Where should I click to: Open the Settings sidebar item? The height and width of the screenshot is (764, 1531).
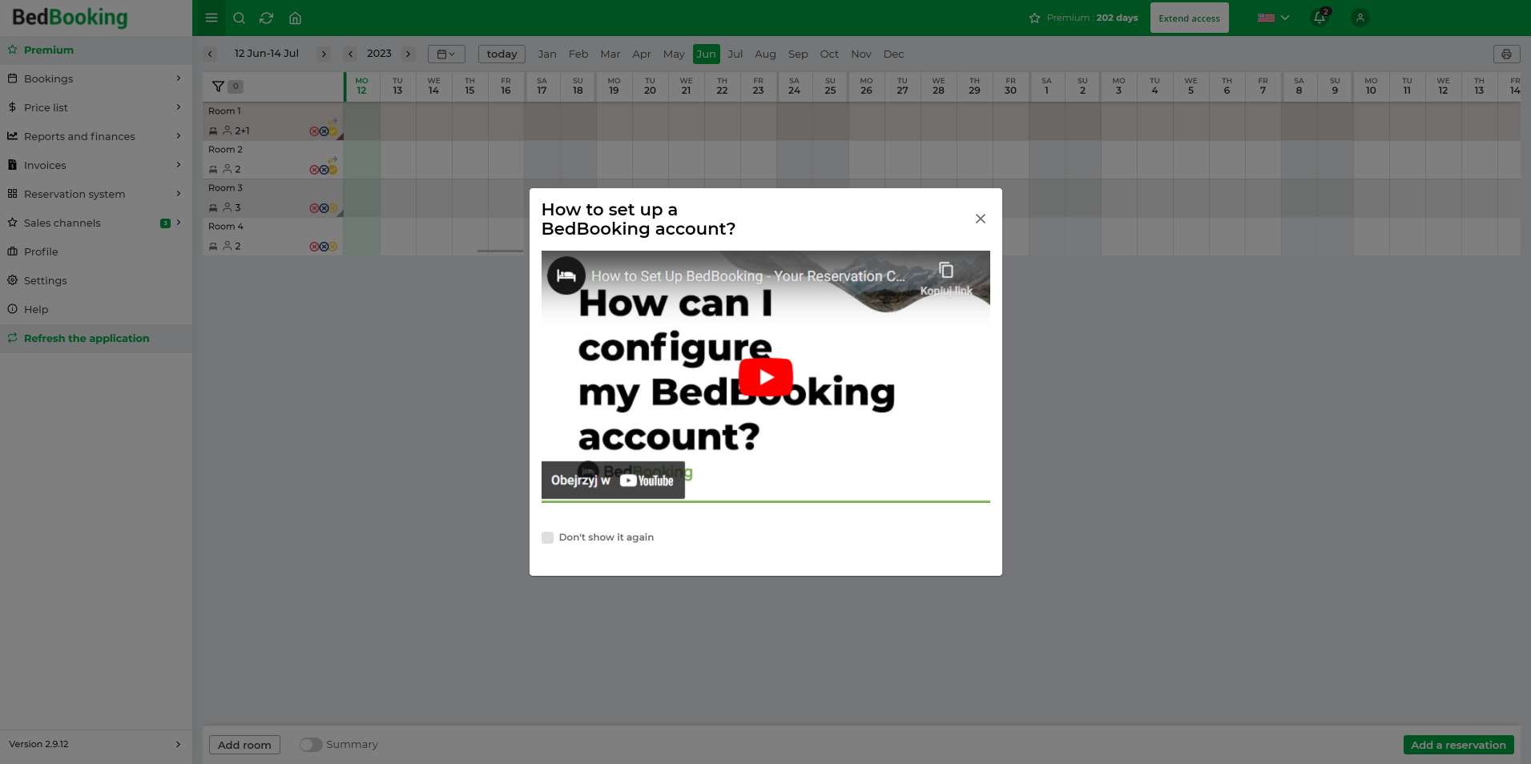[96, 280]
